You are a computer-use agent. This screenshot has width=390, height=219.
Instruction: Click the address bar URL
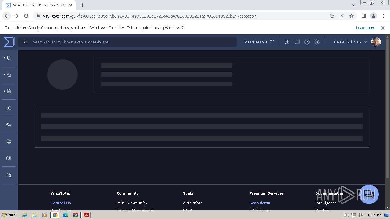pos(150,16)
